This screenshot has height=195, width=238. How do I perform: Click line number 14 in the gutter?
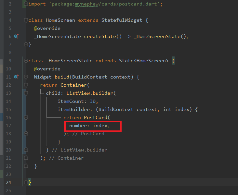click(8, 101)
